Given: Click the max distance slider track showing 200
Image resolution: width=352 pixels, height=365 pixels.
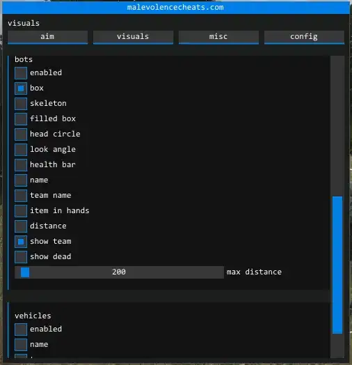Looking at the screenshot, I should click(119, 272).
